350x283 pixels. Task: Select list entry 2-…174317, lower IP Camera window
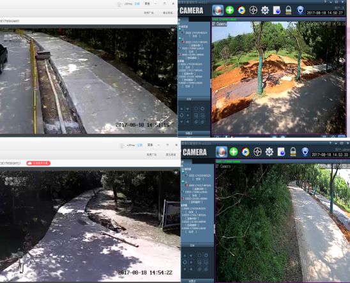194,215
